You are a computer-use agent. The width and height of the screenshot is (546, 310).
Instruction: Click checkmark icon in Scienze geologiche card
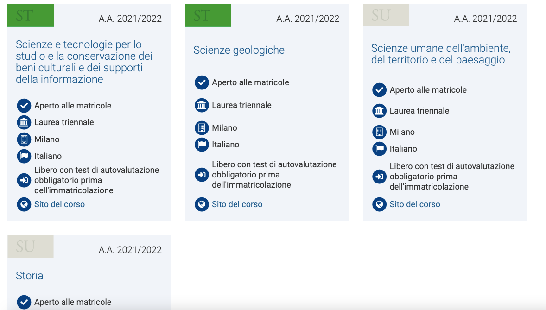click(202, 82)
